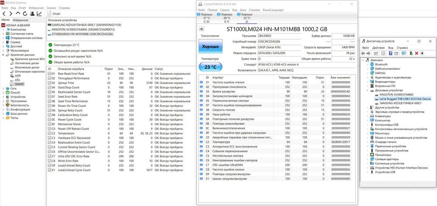Uncheck the Raw Read Error Rate checkbox
Image resolution: width=437 pixels, height=206 pixels.
coord(50,74)
